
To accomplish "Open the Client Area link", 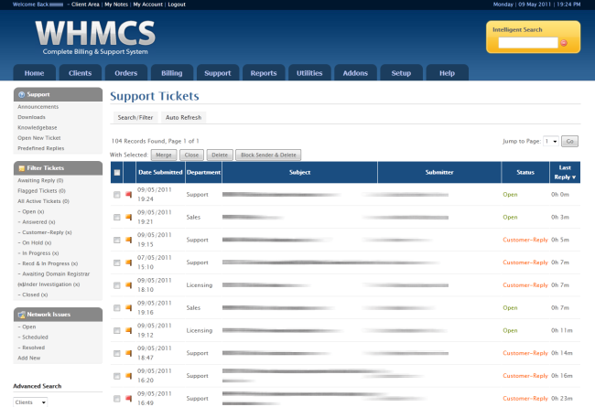I will pyautogui.click(x=85, y=5).
